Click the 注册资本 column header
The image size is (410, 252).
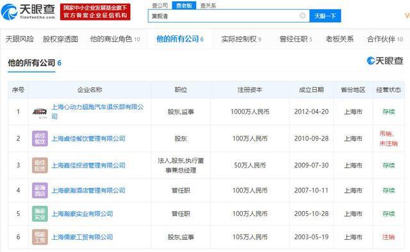[x=250, y=90]
